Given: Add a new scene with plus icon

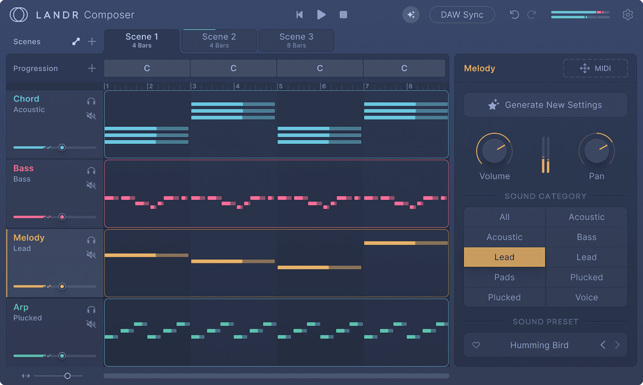Looking at the screenshot, I should coord(92,41).
